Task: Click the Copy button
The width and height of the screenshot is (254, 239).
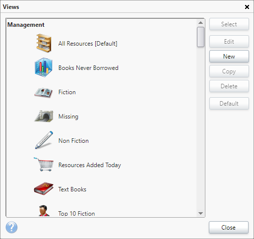Action: (229, 71)
